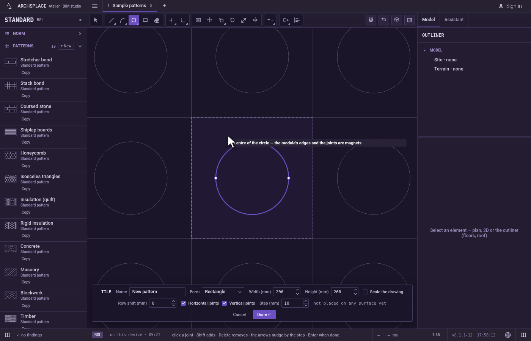
Task: Open the Form dropdown showing Rectangle
Action: click(x=223, y=292)
